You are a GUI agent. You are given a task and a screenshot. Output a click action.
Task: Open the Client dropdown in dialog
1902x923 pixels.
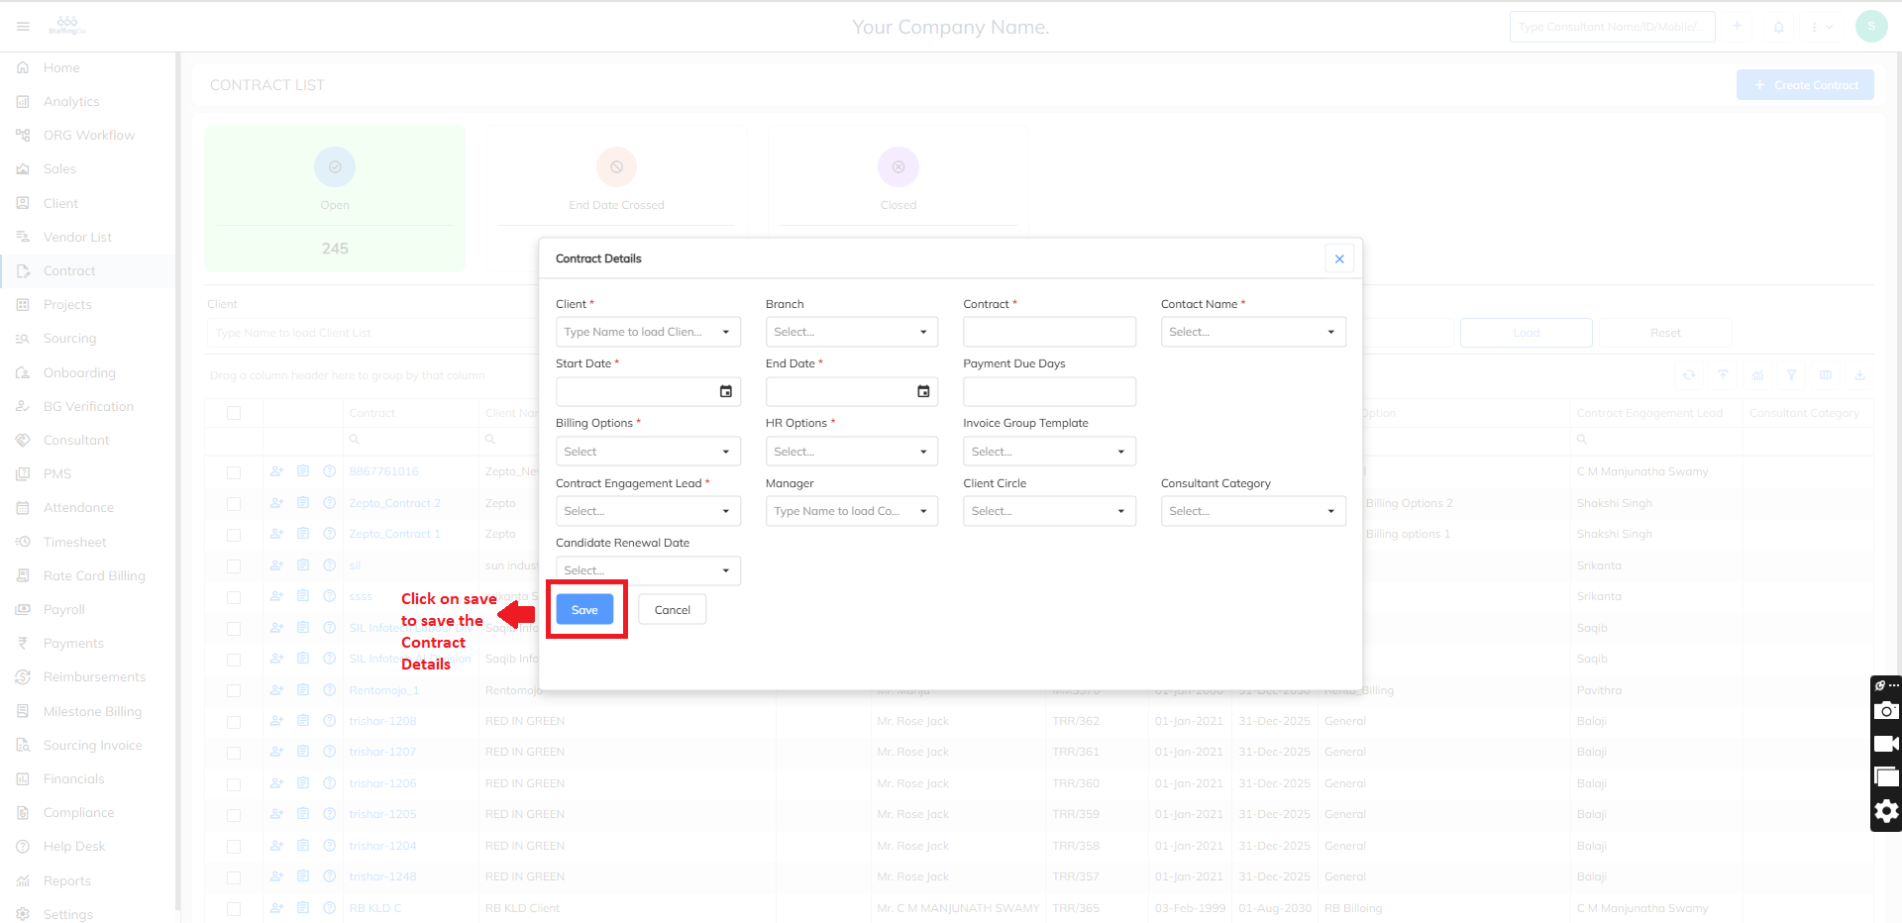coord(648,332)
